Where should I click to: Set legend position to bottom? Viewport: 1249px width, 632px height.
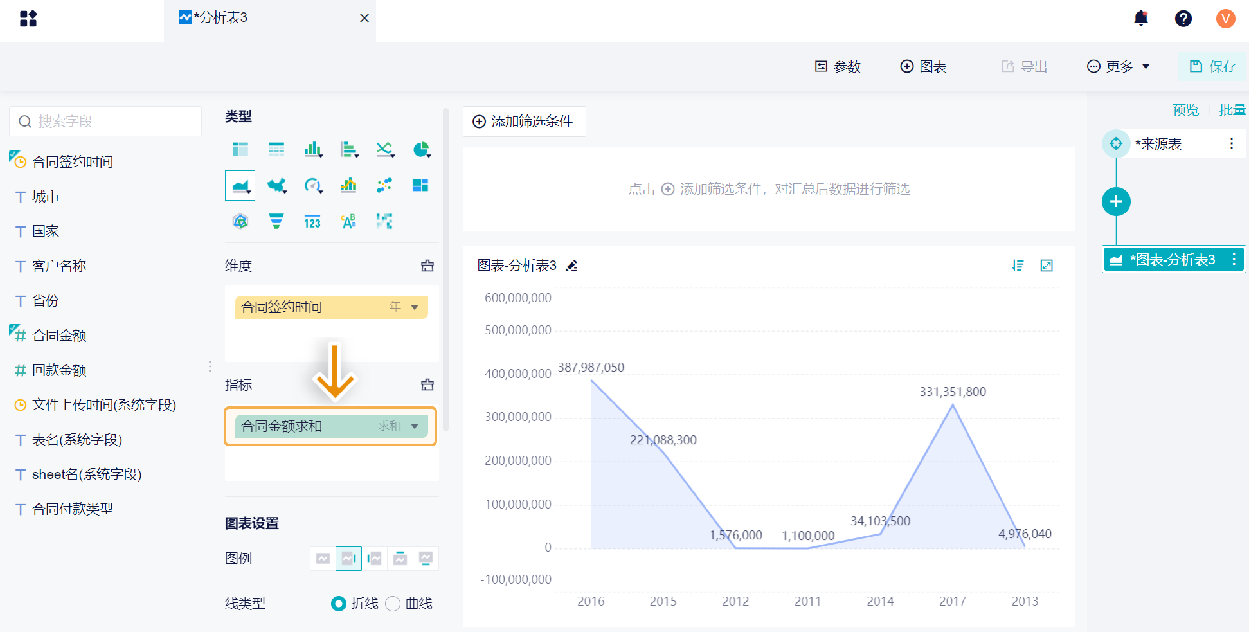pos(426,558)
